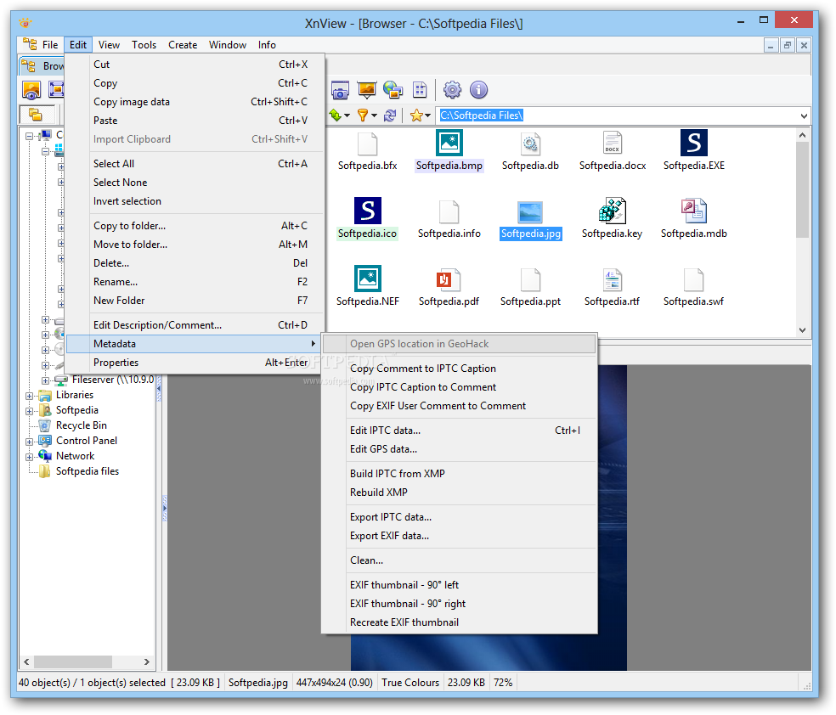
Task: Click folder tree horizontal scroll right arrow
Action: (x=147, y=662)
